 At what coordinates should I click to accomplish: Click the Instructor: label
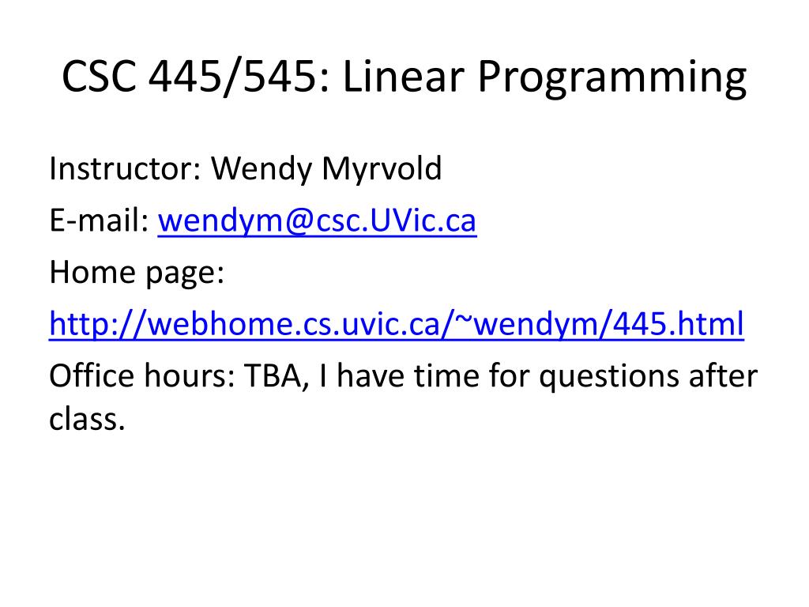124,168
